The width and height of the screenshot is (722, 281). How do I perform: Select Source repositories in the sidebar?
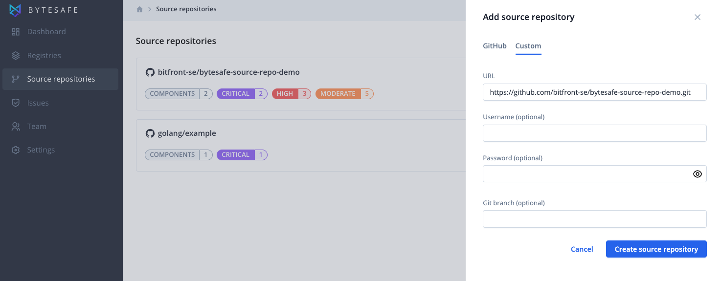60,79
